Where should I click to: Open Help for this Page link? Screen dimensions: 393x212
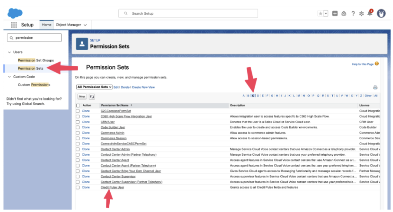click(363, 64)
